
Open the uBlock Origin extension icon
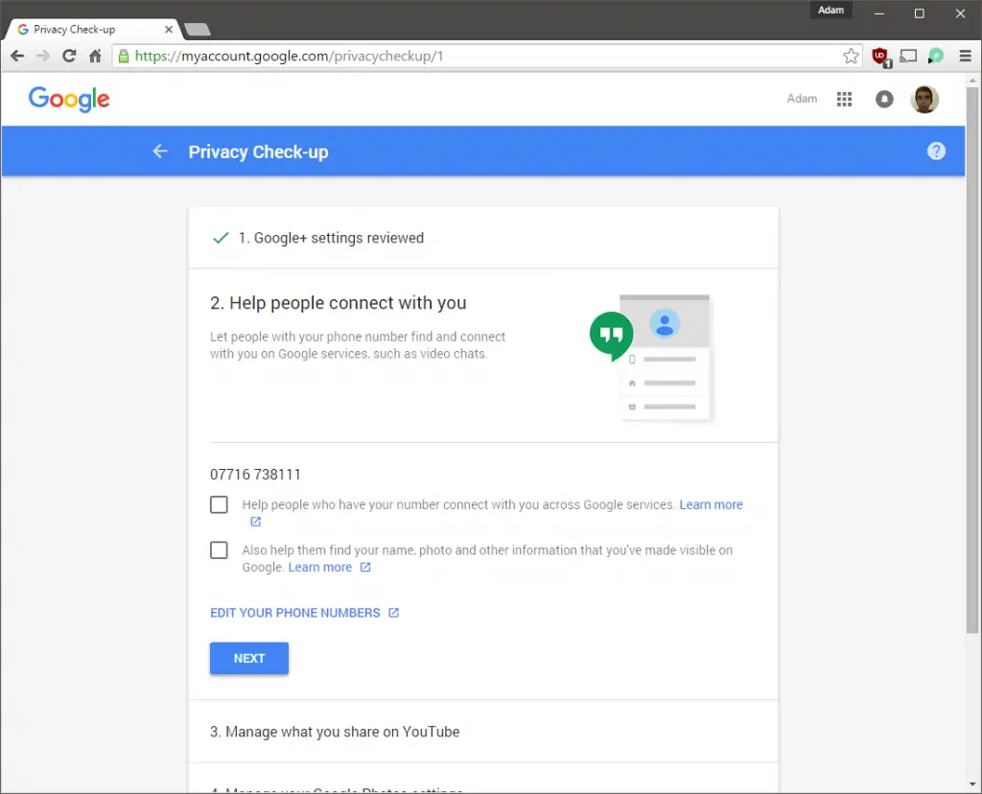[881, 57]
